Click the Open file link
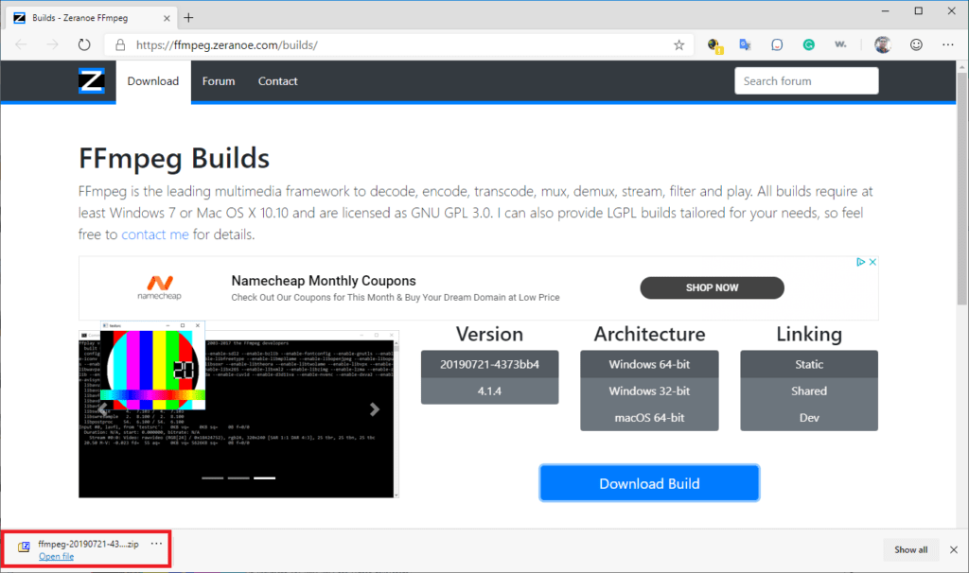Image resolution: width=969 pixels, height=573 pixels. coord(56,556)
